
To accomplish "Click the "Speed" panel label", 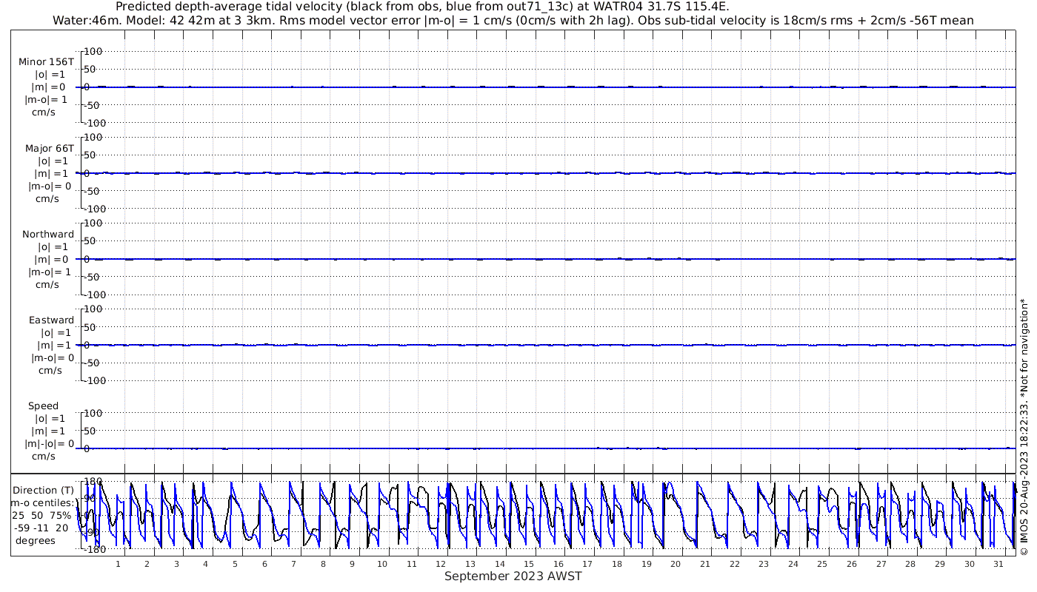I will coord(43,406).
